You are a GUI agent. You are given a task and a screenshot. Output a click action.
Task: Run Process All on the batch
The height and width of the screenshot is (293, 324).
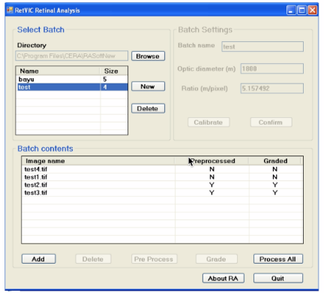pos(278,259)
